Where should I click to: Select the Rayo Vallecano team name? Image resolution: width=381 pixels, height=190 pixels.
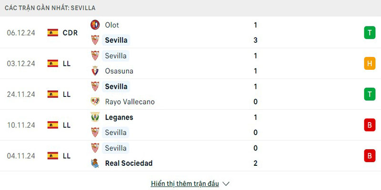pos(130,102)
